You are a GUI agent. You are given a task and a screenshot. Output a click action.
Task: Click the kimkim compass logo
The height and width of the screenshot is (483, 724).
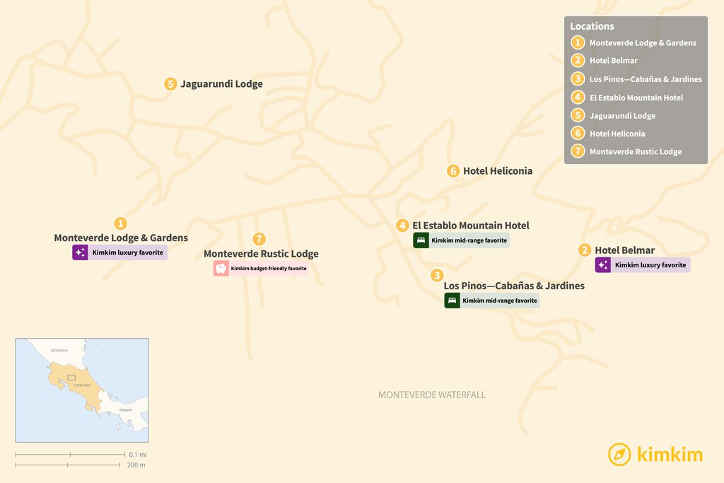(x=619, y=454)
